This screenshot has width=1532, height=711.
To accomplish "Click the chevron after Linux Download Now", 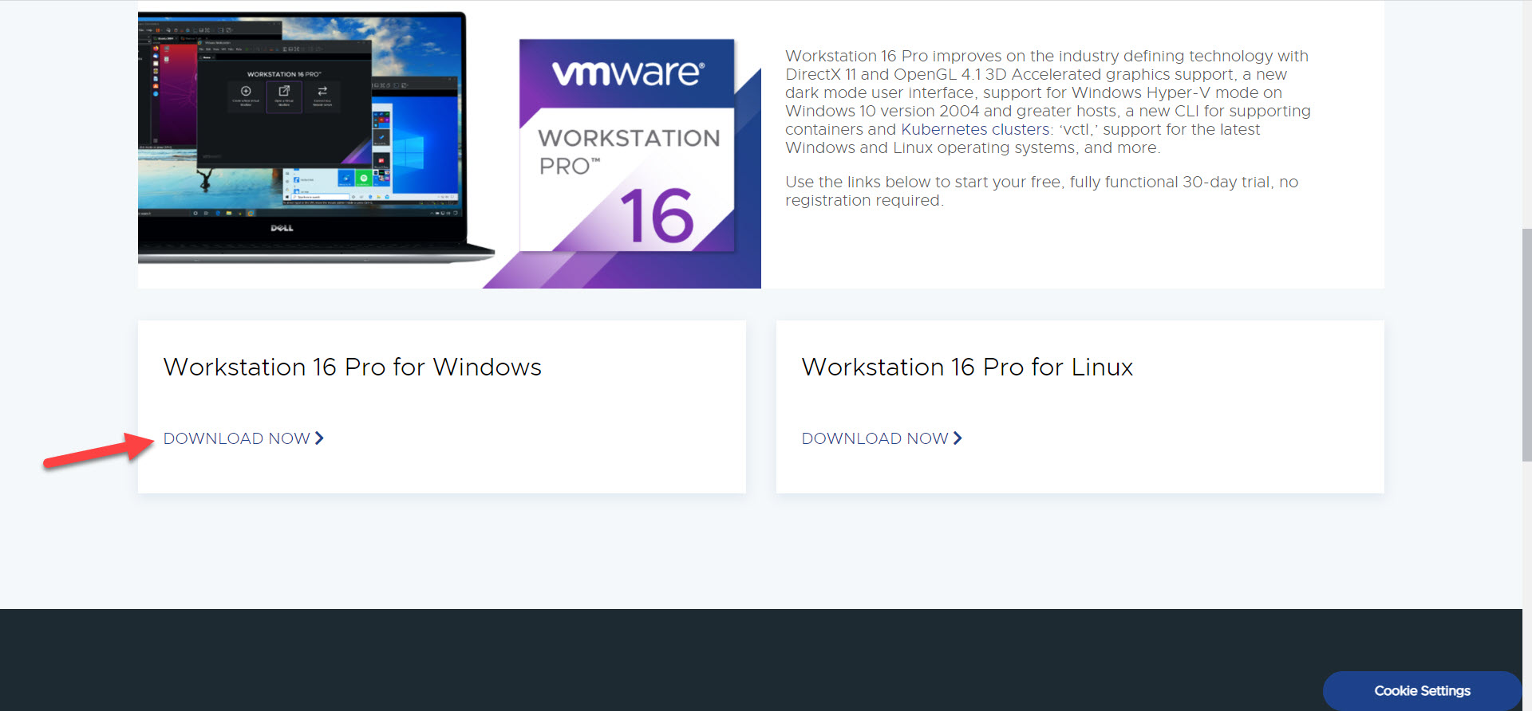I will tap(958, 438).
